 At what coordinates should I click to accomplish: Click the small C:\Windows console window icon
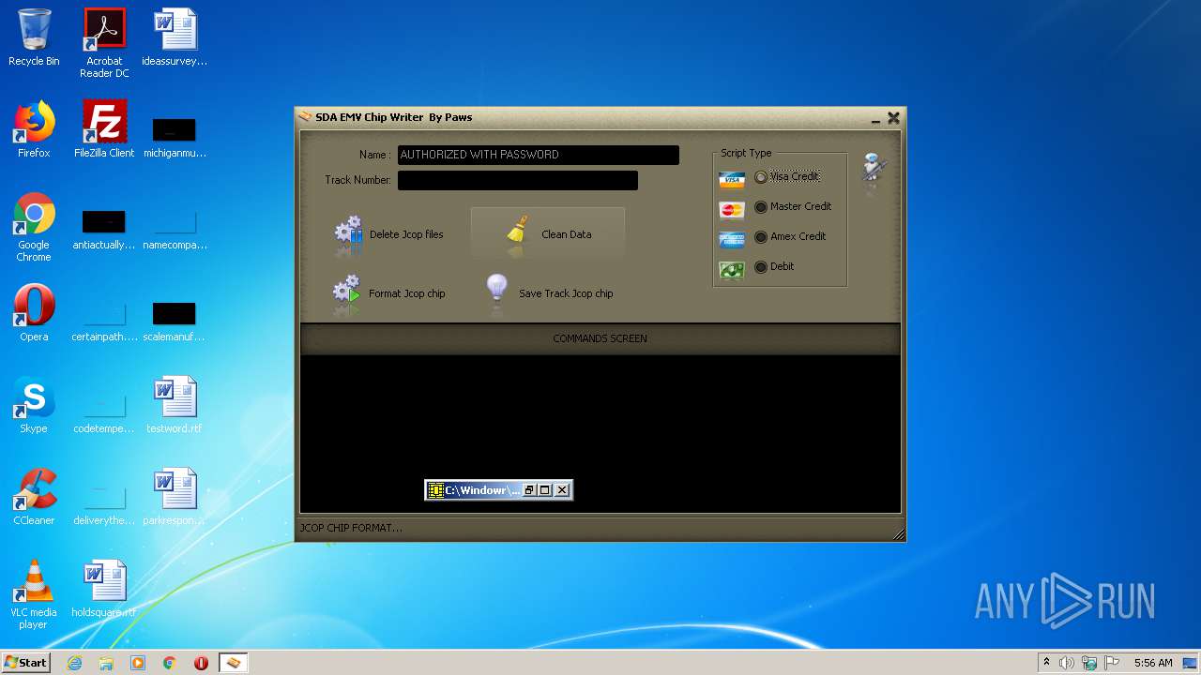[435, 489]
